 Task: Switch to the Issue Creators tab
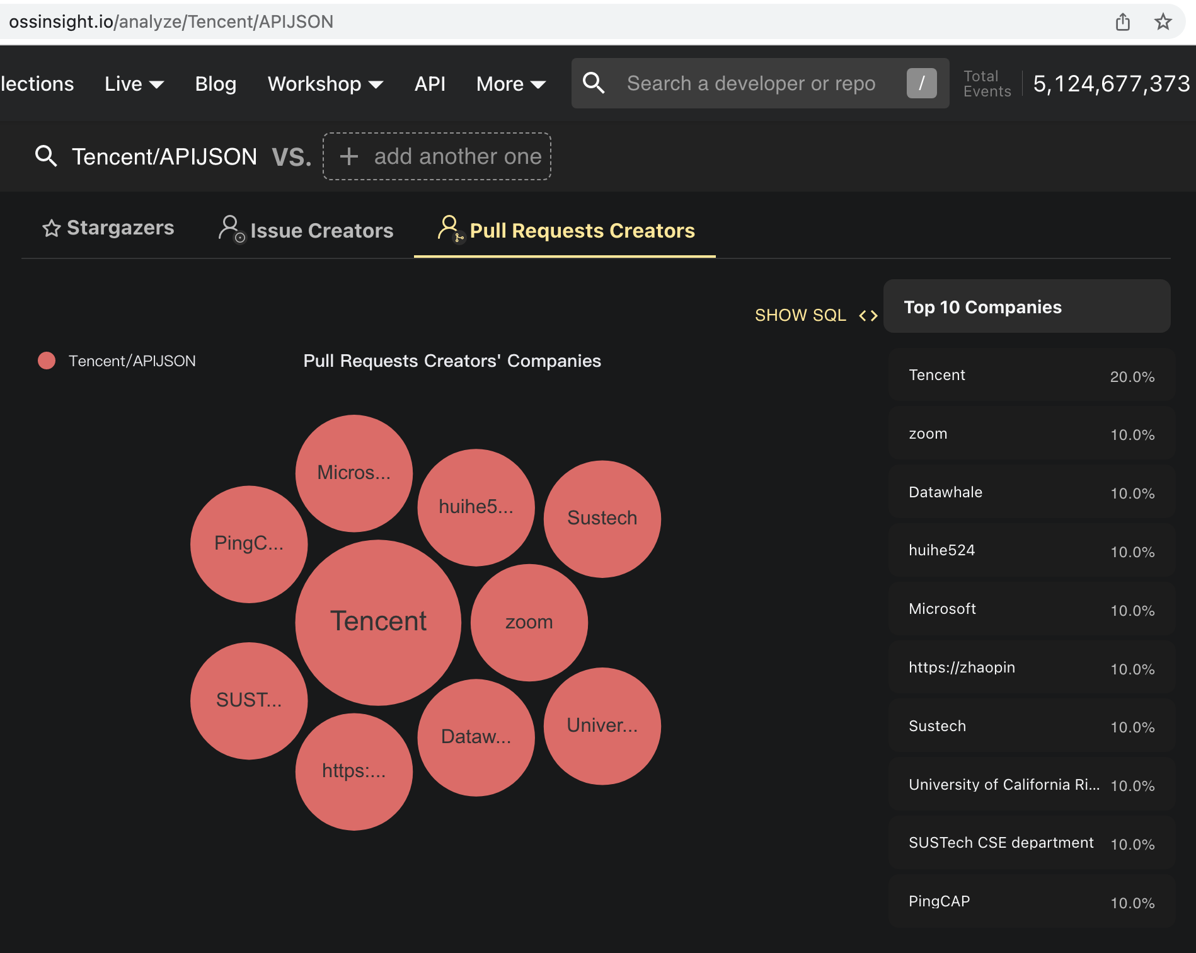[x=306, y=230]
